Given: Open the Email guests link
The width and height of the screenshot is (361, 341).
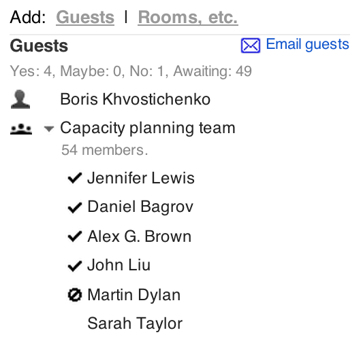Looking at the screenshot, I should (x=307, y=44).
